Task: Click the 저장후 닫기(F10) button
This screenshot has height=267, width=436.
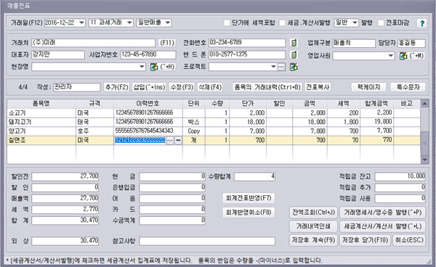Action: [365, 240]
